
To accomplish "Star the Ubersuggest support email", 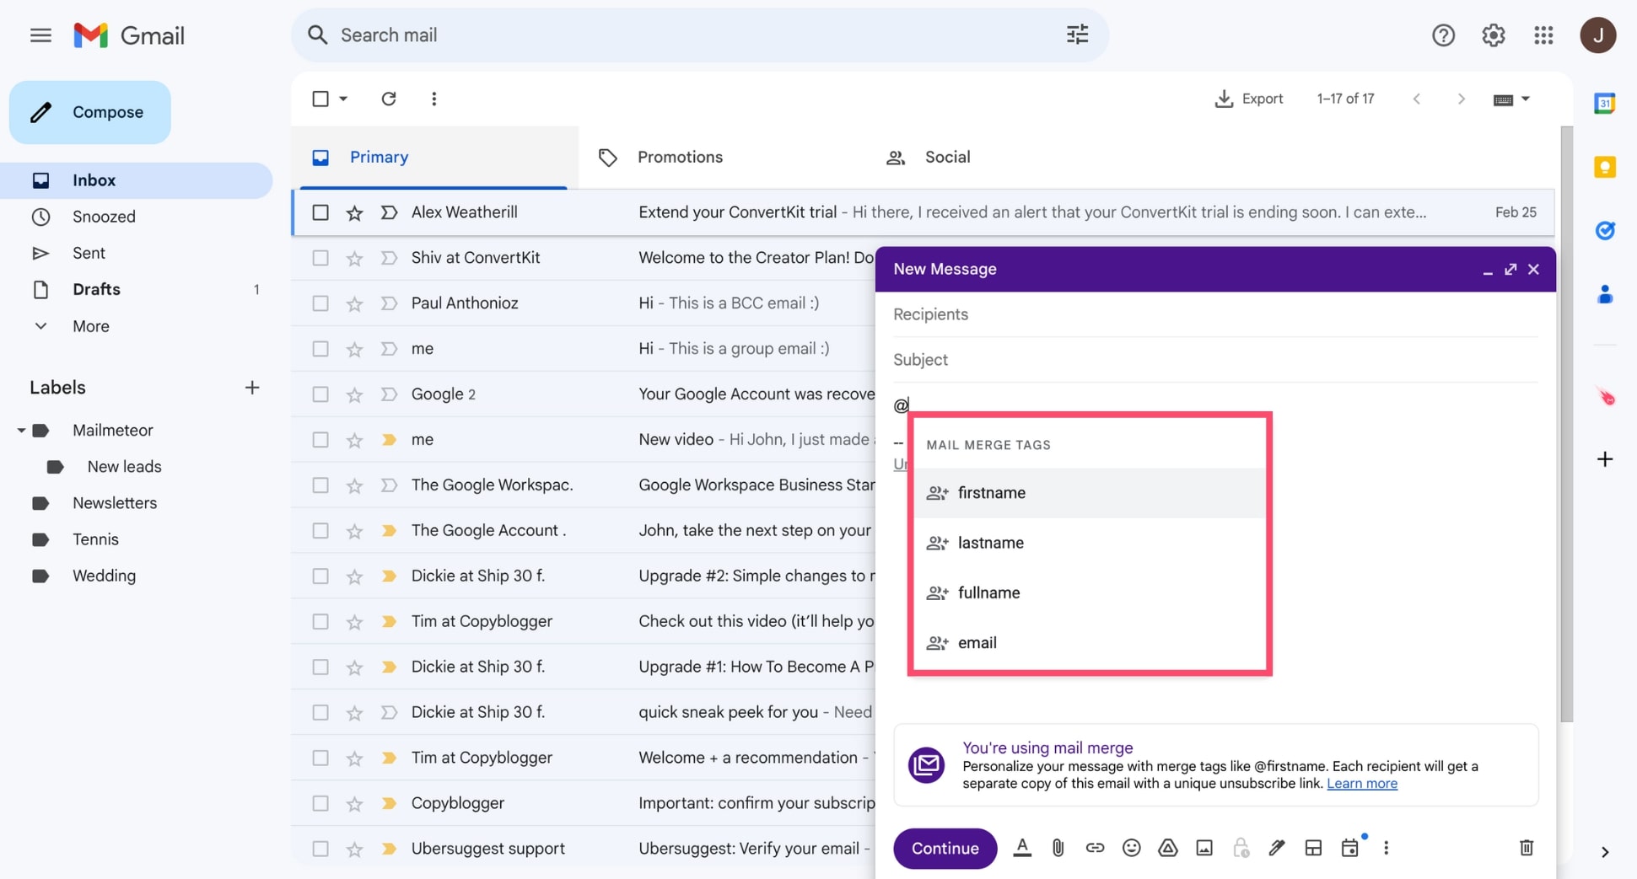I will coord(354,849).
